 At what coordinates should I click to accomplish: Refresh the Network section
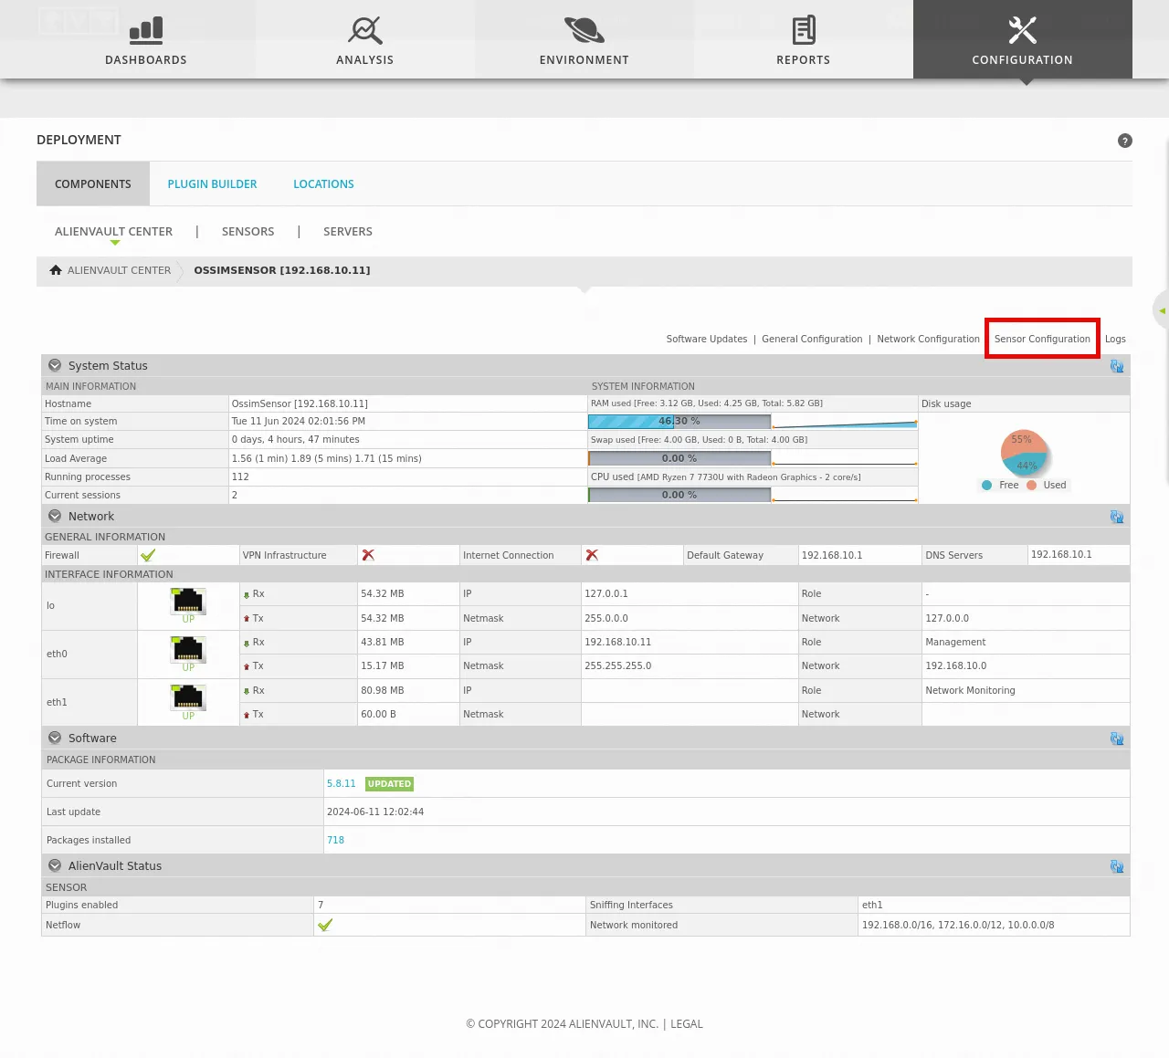click(1116, 517)
